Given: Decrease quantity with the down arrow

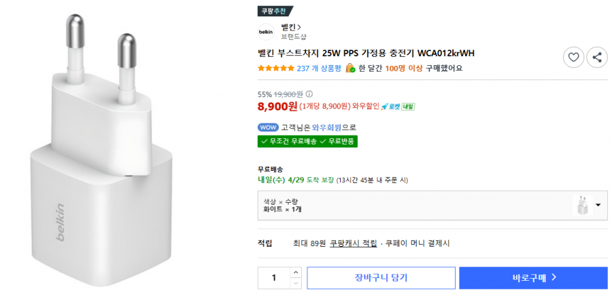Looking at the screenshot, I should click(295, 283).
